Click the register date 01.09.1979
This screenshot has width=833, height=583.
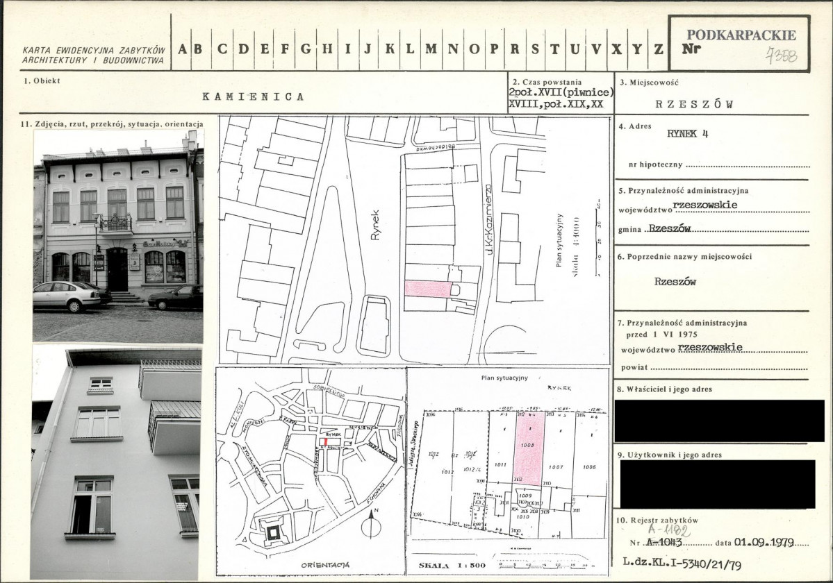point(764,542)
